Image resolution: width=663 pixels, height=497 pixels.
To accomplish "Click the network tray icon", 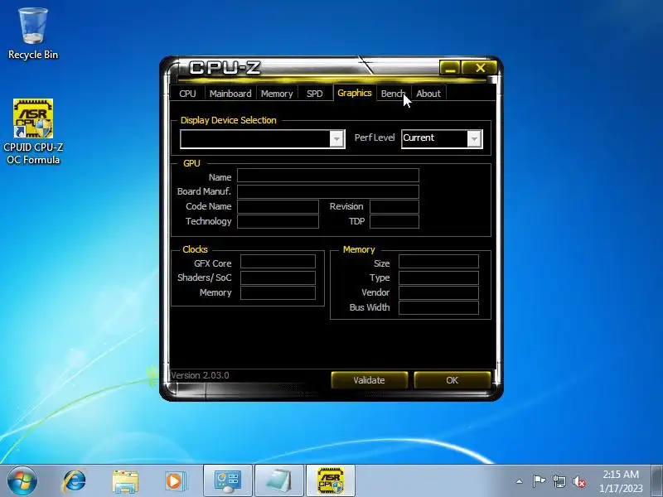I will click(559, 481).
